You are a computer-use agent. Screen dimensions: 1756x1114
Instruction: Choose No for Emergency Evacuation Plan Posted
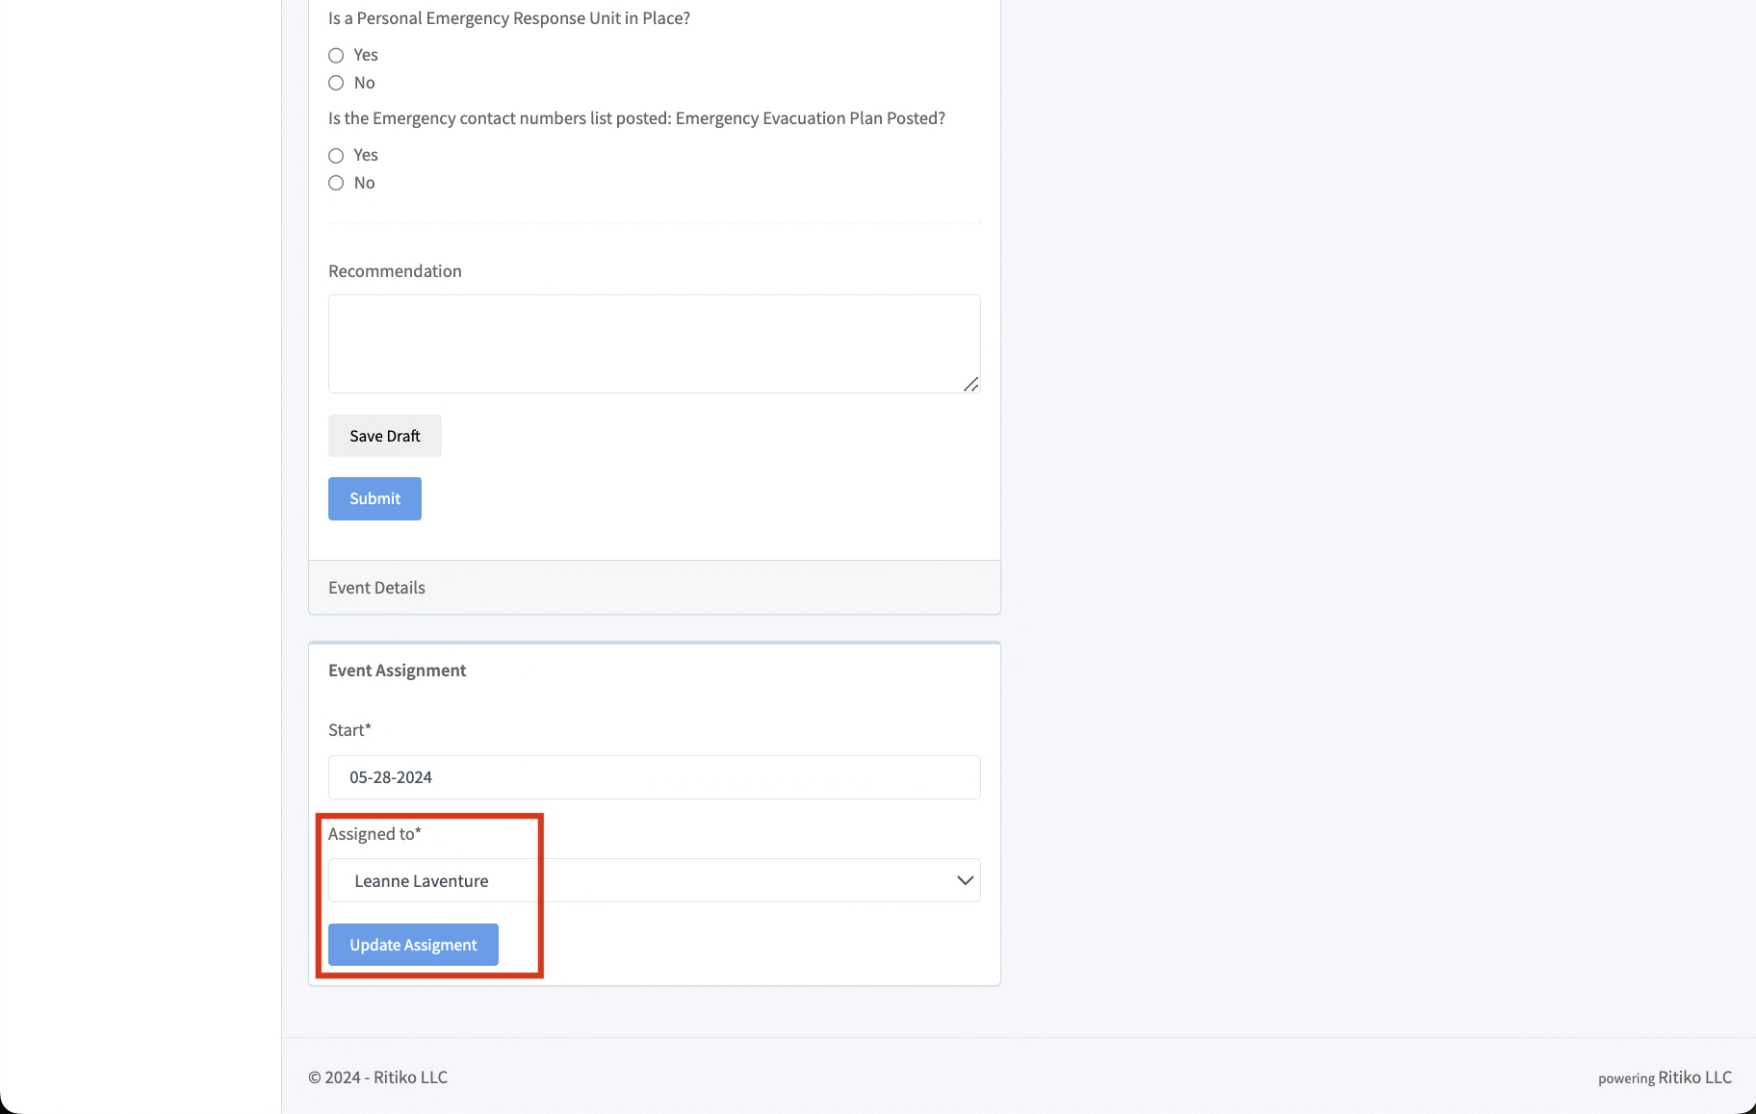(x=336, y=183)
